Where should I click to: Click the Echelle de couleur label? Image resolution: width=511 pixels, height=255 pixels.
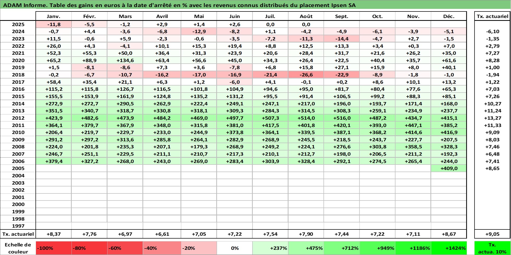(18, 248)
